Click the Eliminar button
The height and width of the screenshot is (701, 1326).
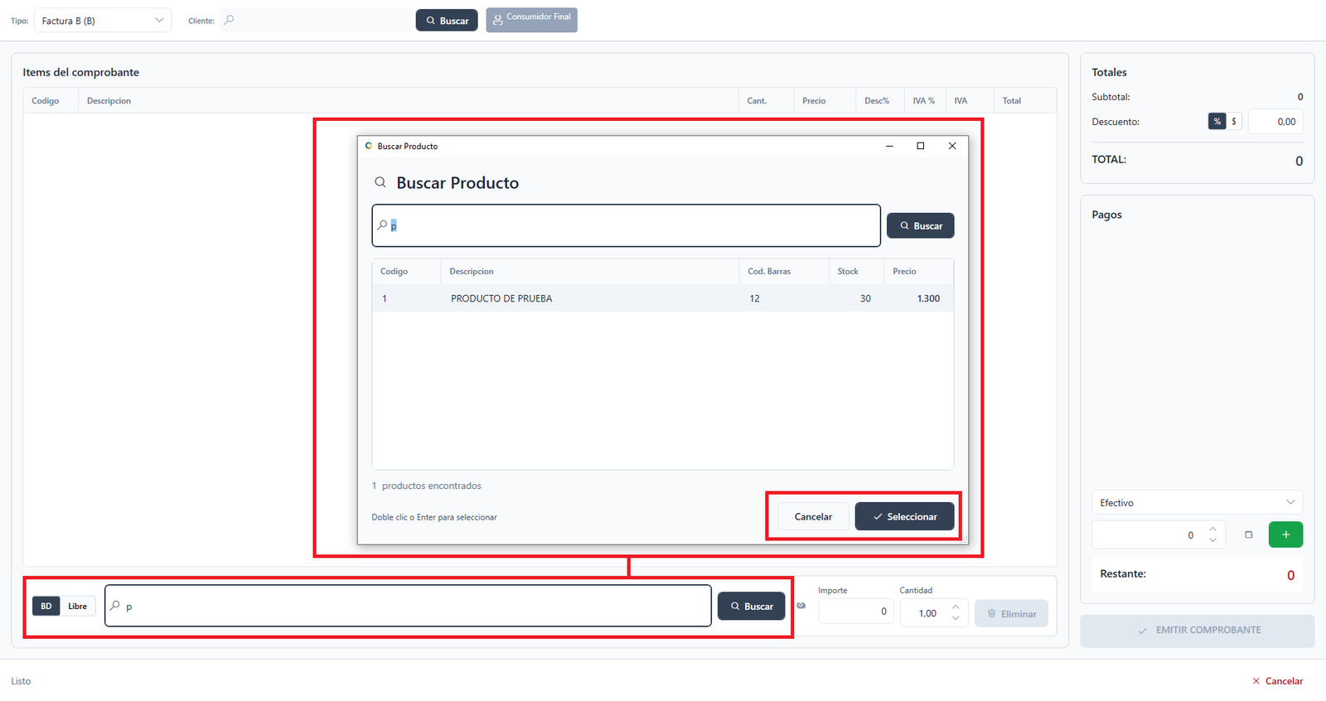[x=1011, y=613]
